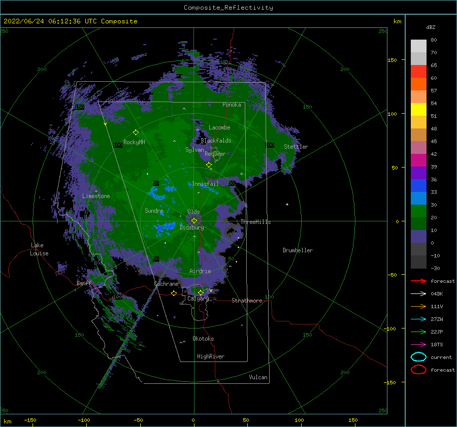Click the Composite_Reflectivity title
The height and width of the screenshot is (427, 457).
point(228,8)
